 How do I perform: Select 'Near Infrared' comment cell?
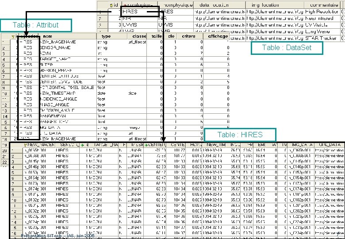(322, 18)
